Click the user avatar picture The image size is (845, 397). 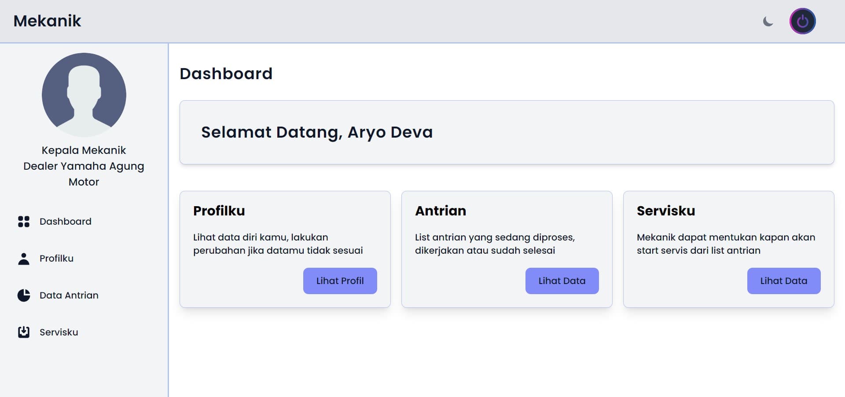pyautogui.click(x=84, y=95)
